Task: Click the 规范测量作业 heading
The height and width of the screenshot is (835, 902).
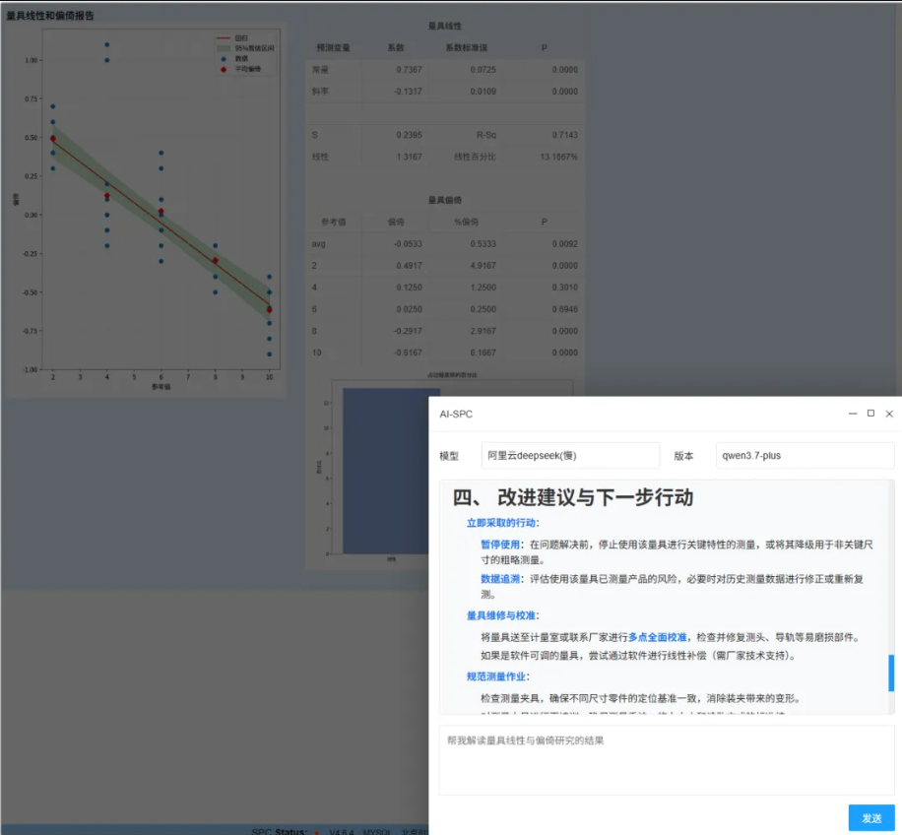Action: pyautogui.click(x=496, y=676)
